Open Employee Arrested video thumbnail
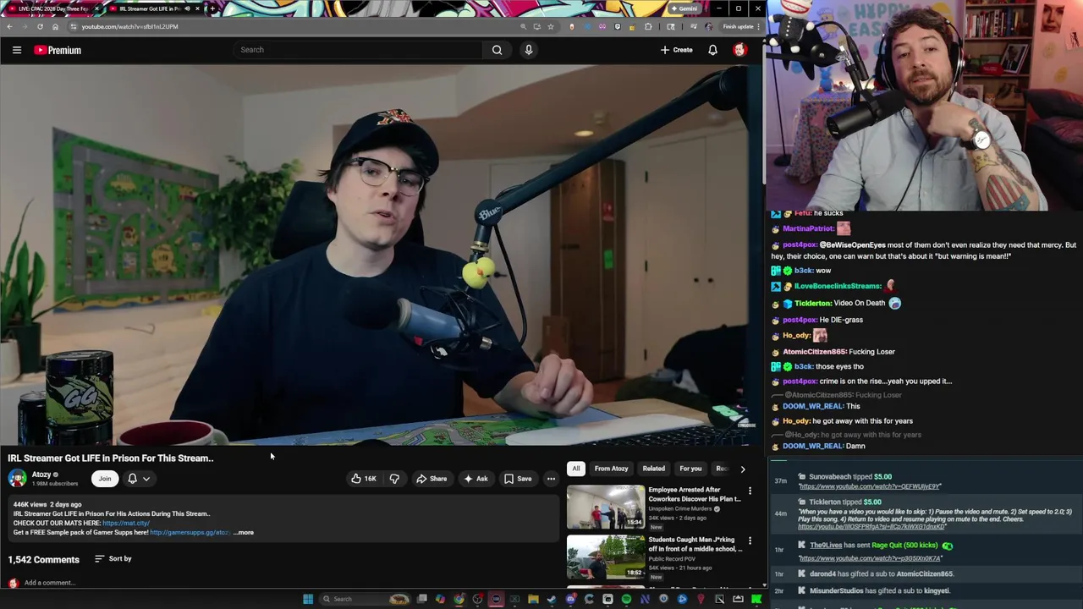This screenshot has width=1083, height=609. (605, 506)
